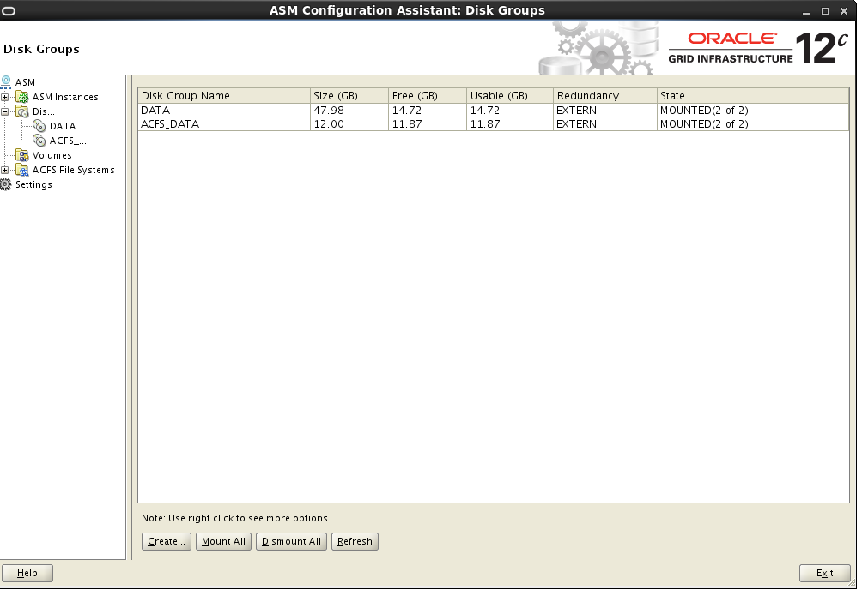Open Settings in the tree

coord(33,184)
